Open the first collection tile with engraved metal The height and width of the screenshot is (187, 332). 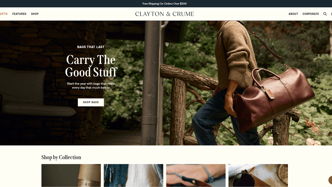click(71, 176)
